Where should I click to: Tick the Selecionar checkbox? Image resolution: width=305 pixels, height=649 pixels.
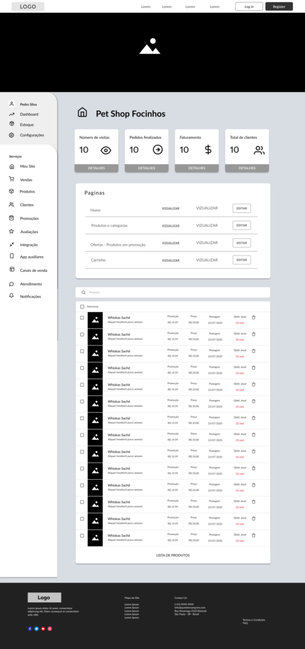click(x=82, y=307)
